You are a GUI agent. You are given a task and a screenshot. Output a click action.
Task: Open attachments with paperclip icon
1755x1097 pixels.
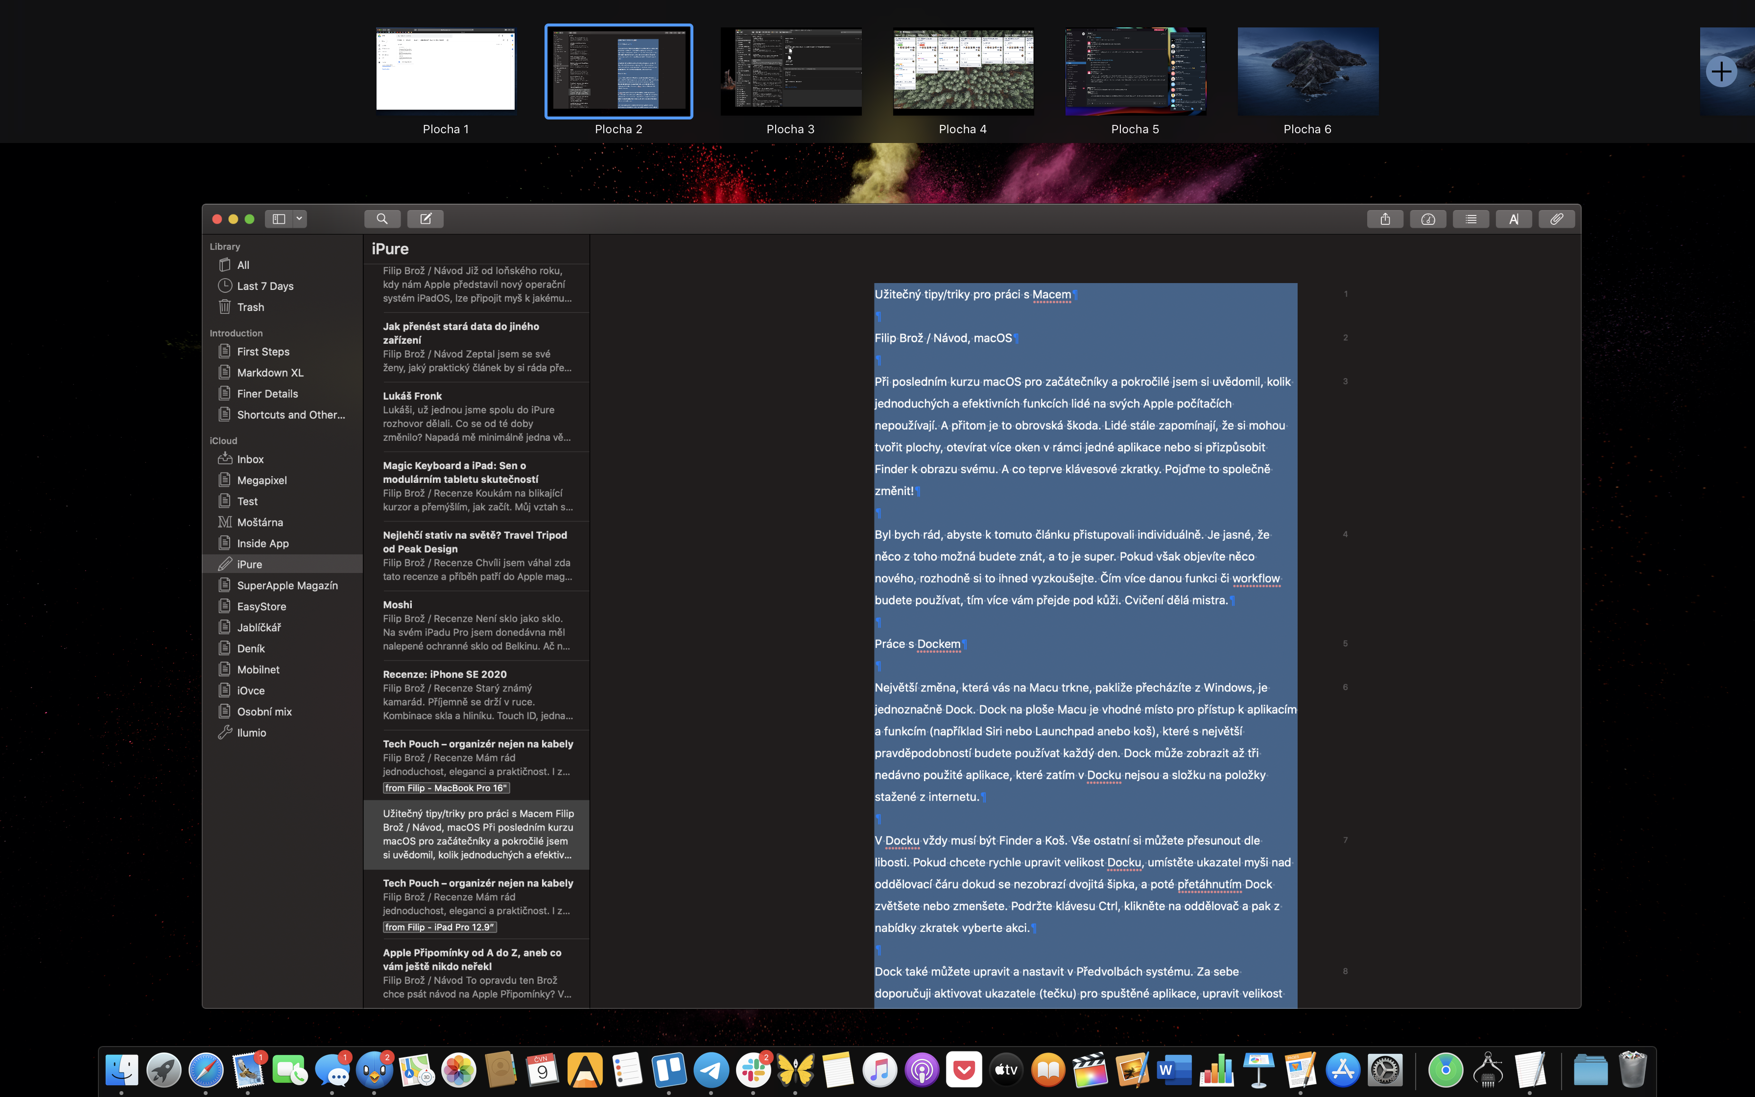pos(1556,219)
